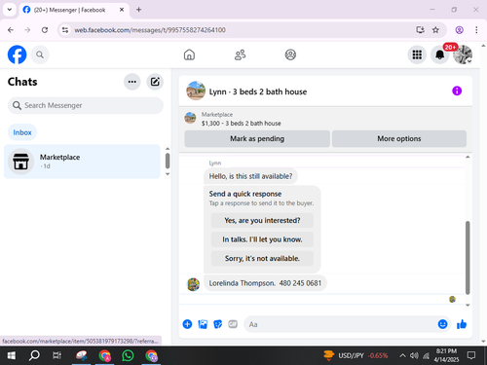Click the Search Messenger field
The height and width of the screenshot is (365, 487).
[86, 105]
